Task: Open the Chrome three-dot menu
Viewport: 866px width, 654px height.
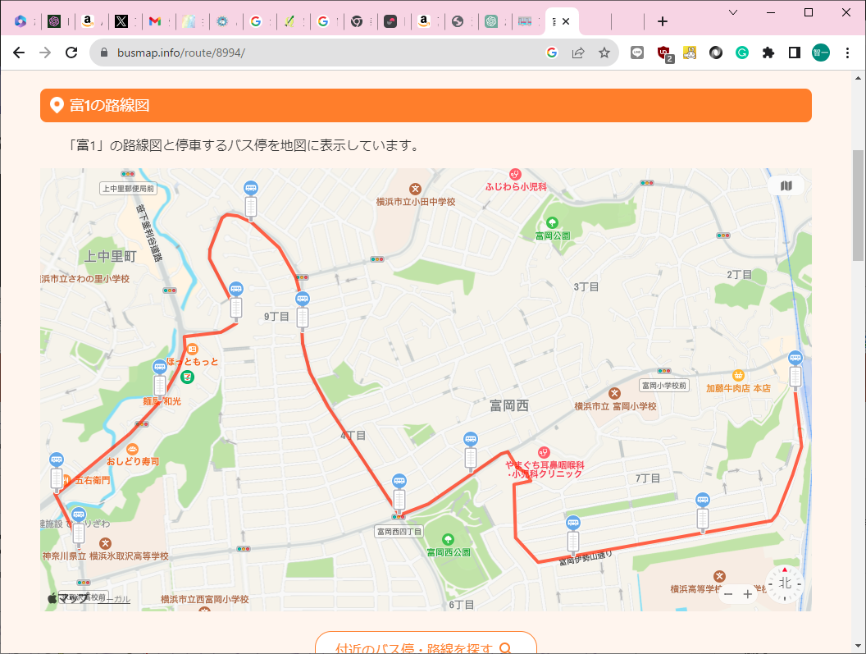Action: point(848,53)
